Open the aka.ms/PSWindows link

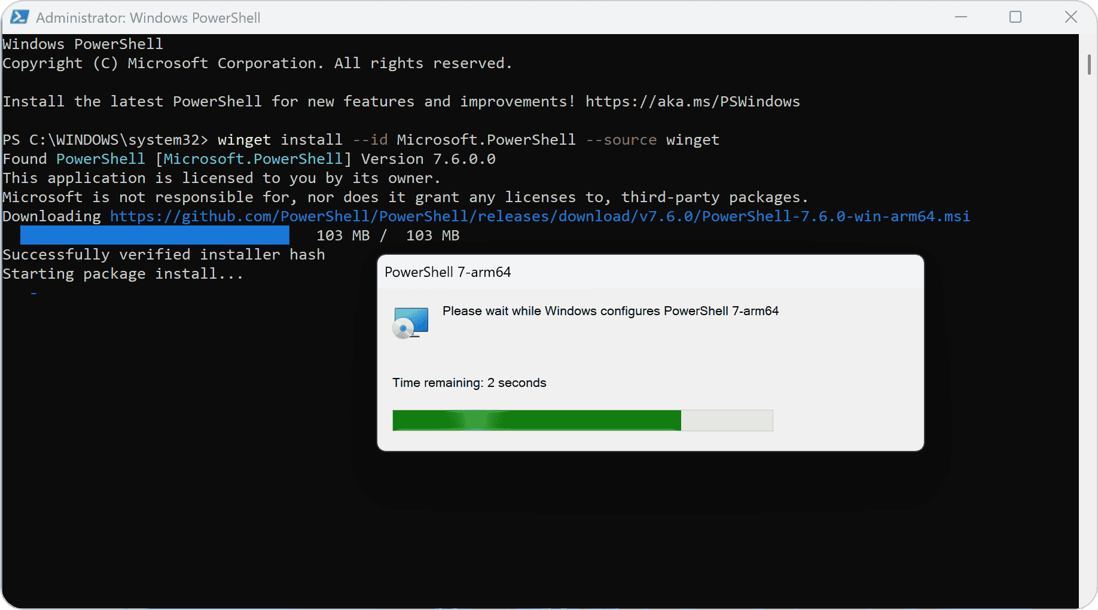coord(693,101)
